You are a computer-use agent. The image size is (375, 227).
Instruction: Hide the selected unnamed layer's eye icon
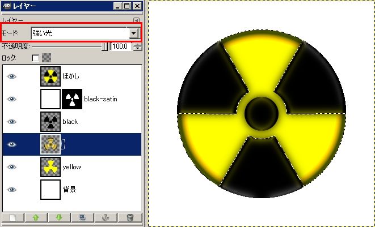(x=12, y=144)
